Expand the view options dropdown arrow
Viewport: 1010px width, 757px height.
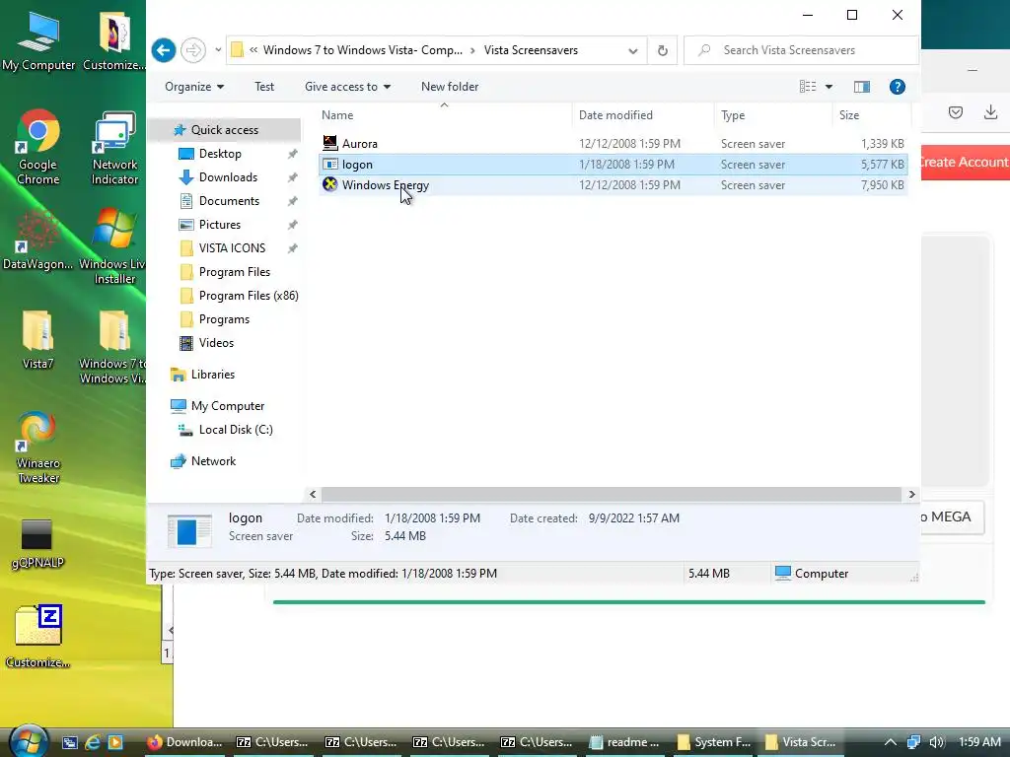(829, 87)
